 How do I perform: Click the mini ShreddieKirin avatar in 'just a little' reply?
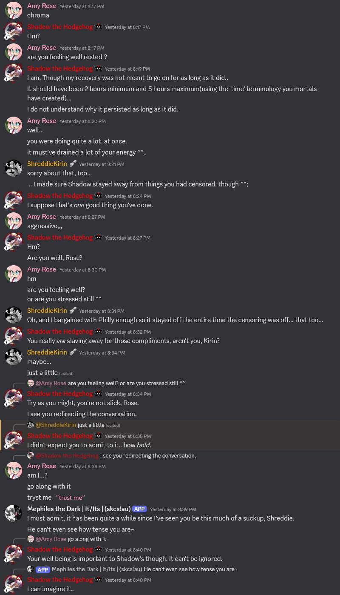[x=31, y=425]
